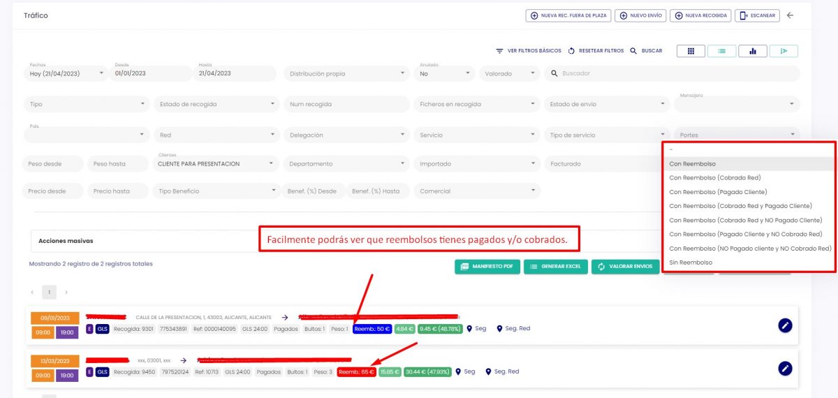This screenshot has width=838, height=398.
Task: Click Generar Excel button
Action: pyautogui.click(x=556, y=267)
